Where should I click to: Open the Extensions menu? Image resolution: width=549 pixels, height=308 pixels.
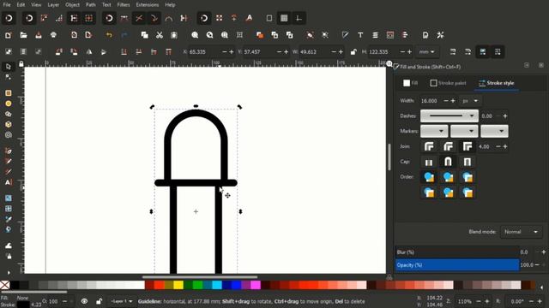tap(147, 5)
